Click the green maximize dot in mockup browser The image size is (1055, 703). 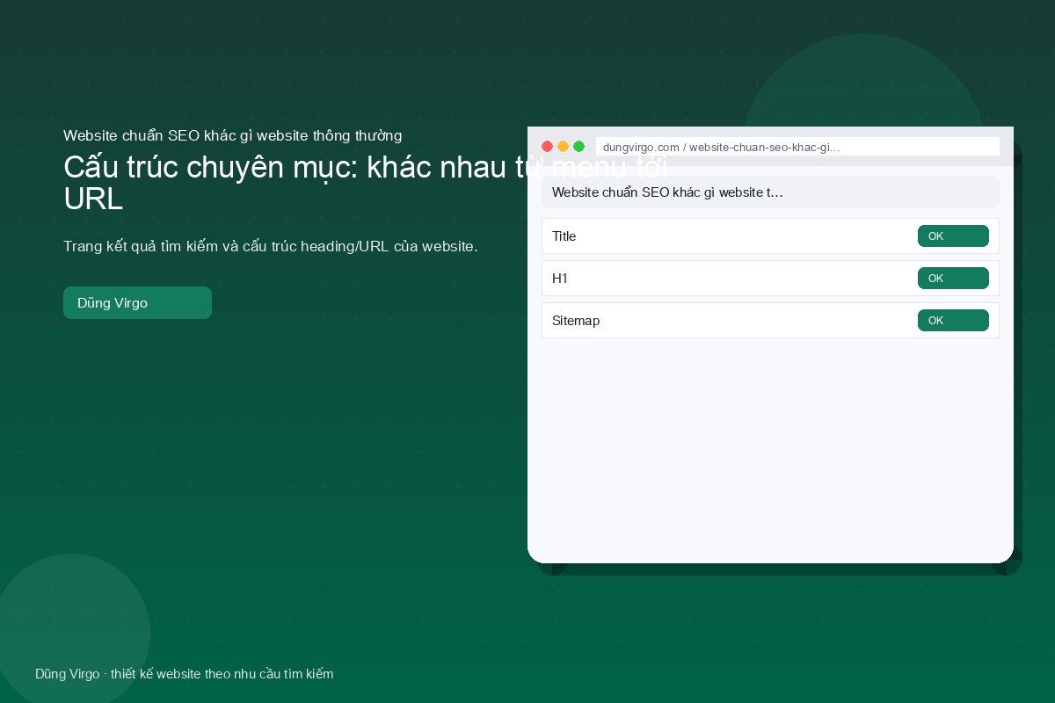point(578,147)
